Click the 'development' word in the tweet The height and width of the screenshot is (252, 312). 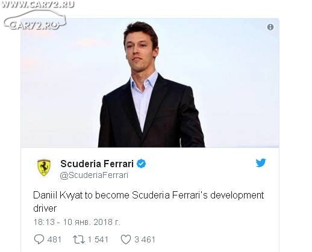tap(237, 195)
